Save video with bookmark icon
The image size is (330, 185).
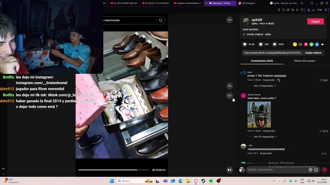[x=275, y=44]
